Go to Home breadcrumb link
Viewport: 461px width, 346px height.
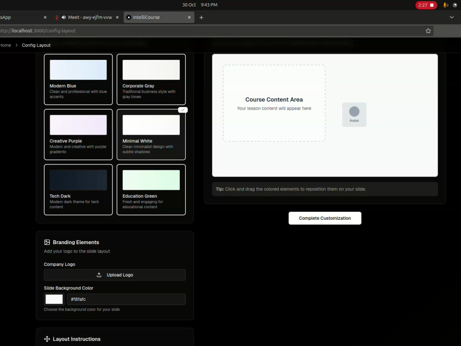pos(5,45)
